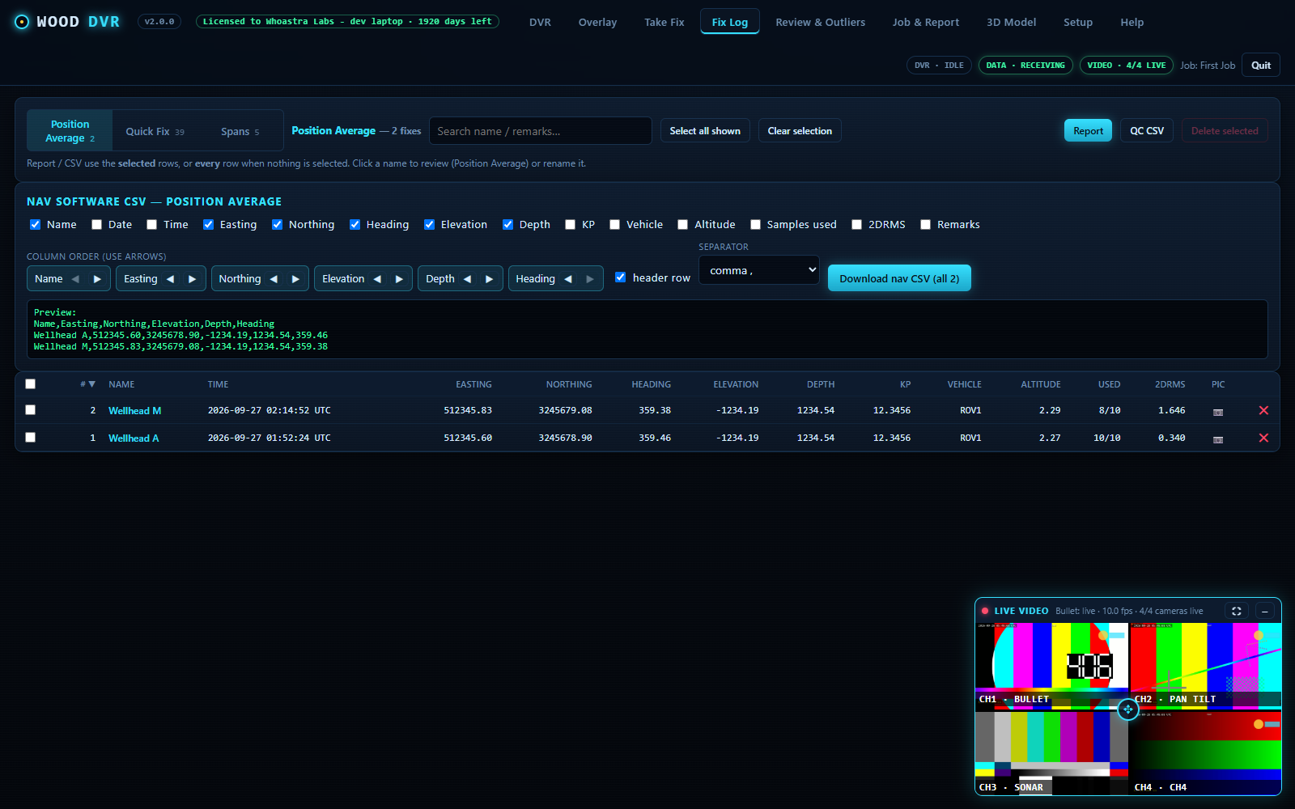Enable the Date column checkbox
1295x809 pixels.
97,225
